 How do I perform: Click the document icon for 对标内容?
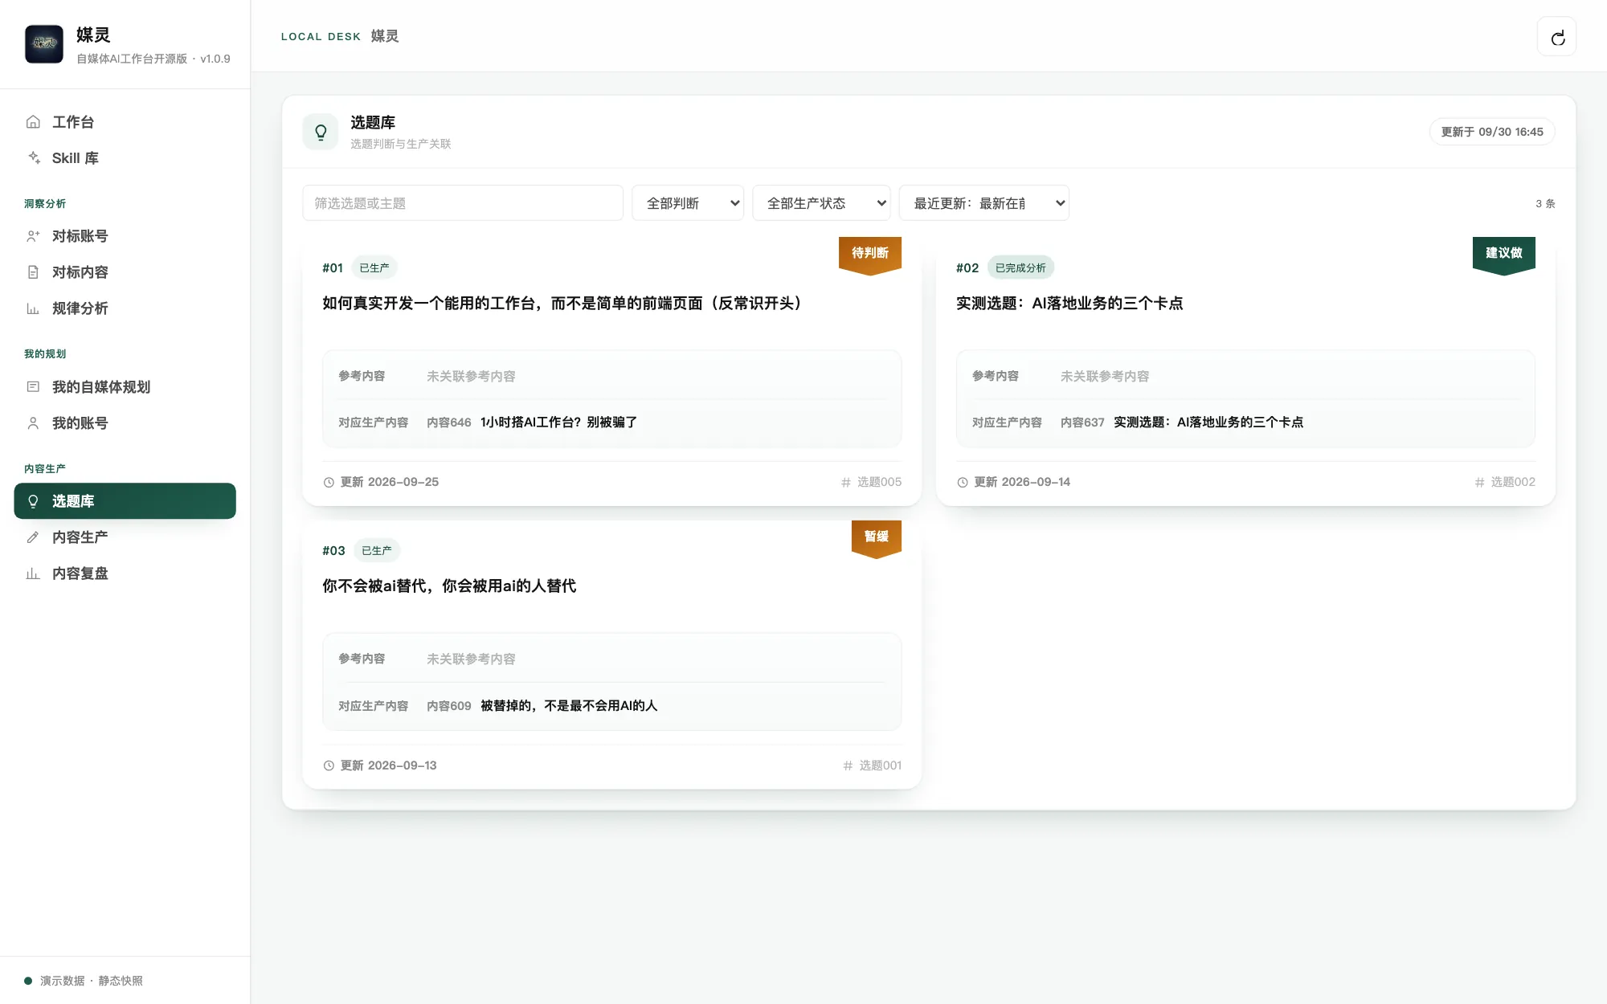click(x=33, y=272)
